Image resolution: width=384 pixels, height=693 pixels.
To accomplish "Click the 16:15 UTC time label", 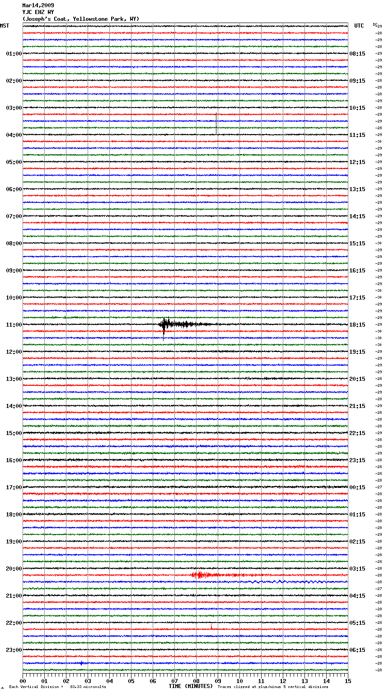I will 357,271.
